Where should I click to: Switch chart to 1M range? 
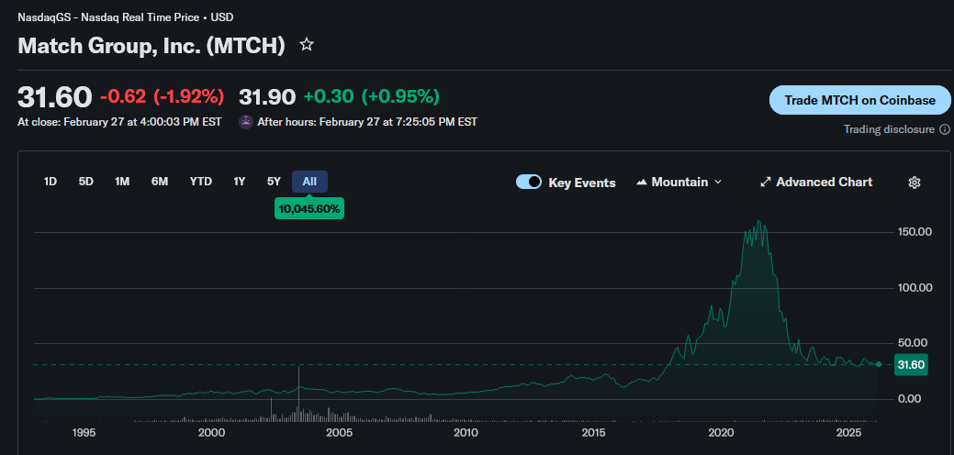(122, 181)
